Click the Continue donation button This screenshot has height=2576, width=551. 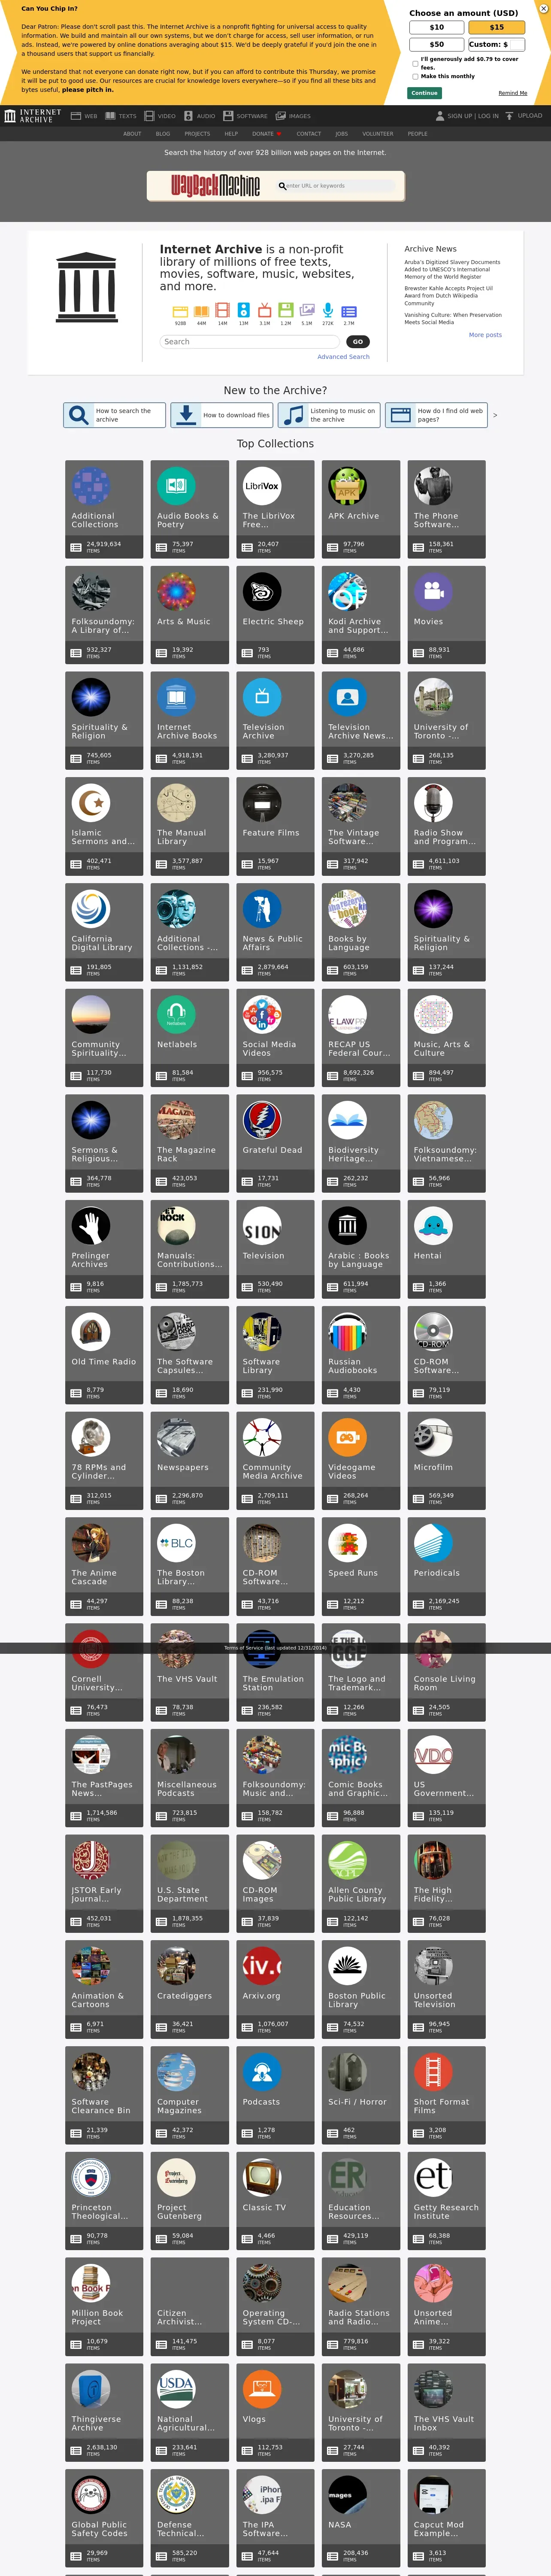(x=424, y=93)
